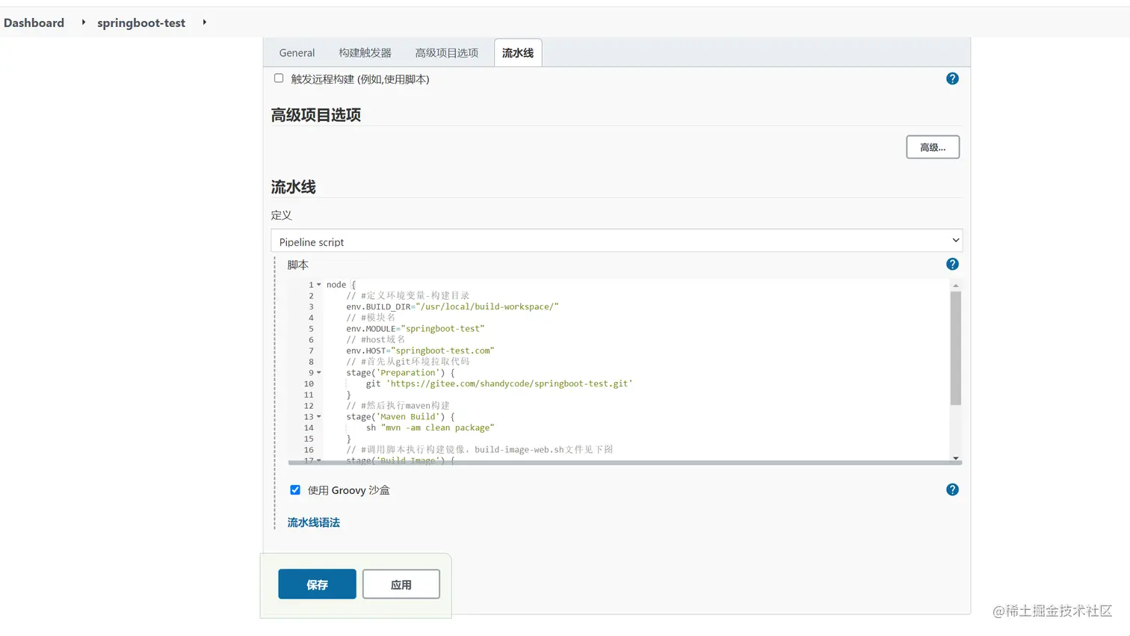Click the 应用 apply button
1130x636 pixels.
[x=401, y=584]
